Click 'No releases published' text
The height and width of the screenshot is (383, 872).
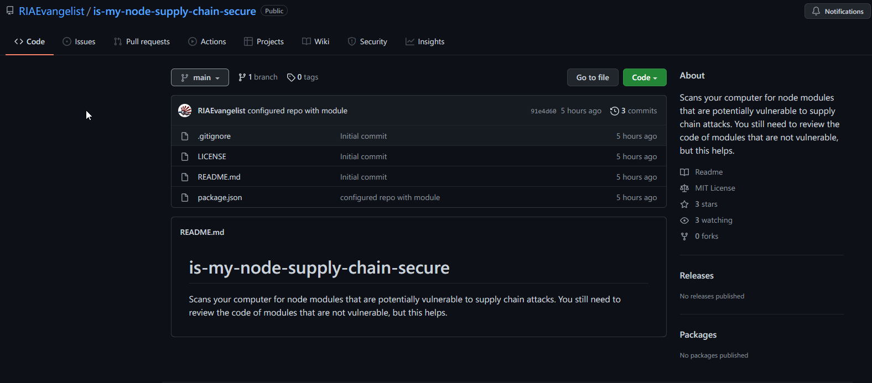pyautogui.click(x=712, y=296)
